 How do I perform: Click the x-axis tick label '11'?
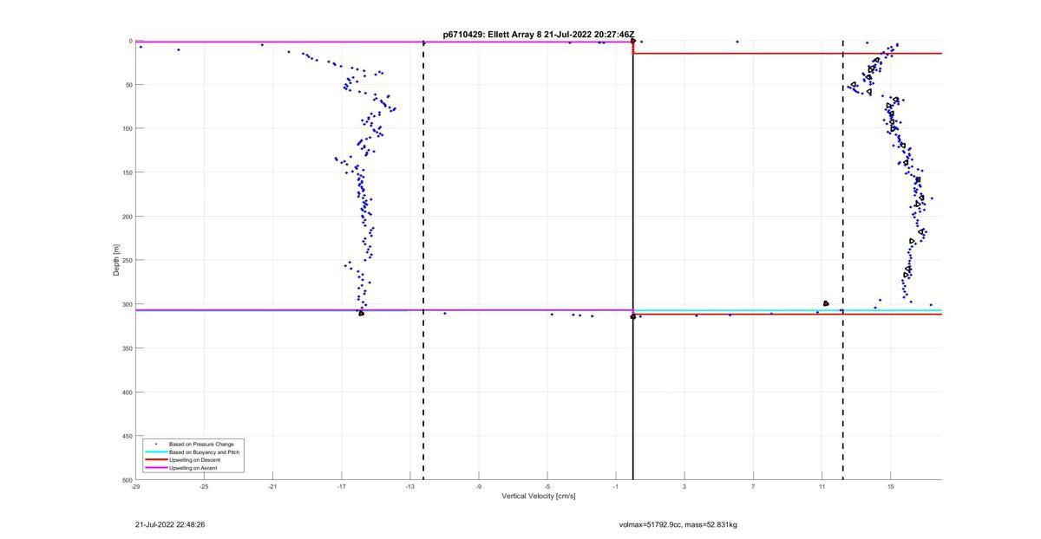(822, 487)
